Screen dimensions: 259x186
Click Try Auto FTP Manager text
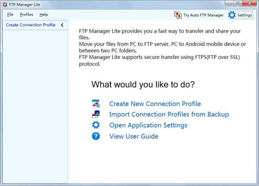204,15
